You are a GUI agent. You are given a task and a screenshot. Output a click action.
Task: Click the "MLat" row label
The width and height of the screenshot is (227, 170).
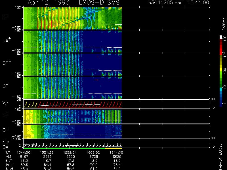point(10,169)
